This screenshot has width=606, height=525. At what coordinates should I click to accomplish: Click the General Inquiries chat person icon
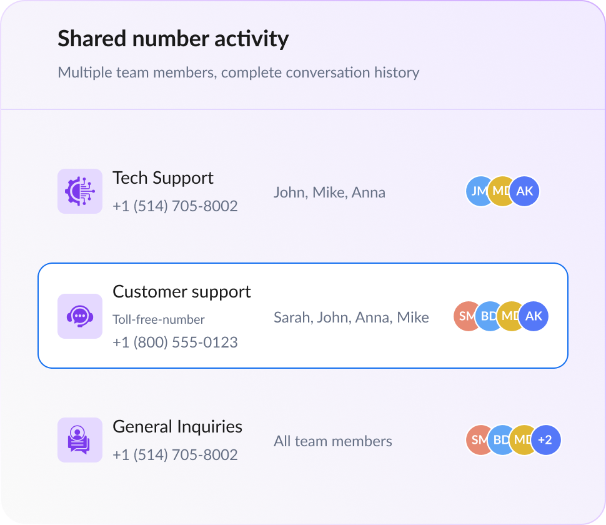[80, 440]
